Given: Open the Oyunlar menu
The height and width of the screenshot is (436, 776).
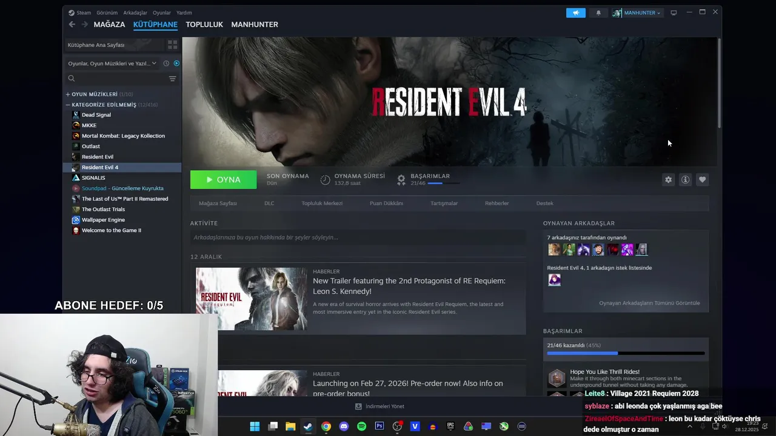Looking at the screenshot, I should (162, 13).
